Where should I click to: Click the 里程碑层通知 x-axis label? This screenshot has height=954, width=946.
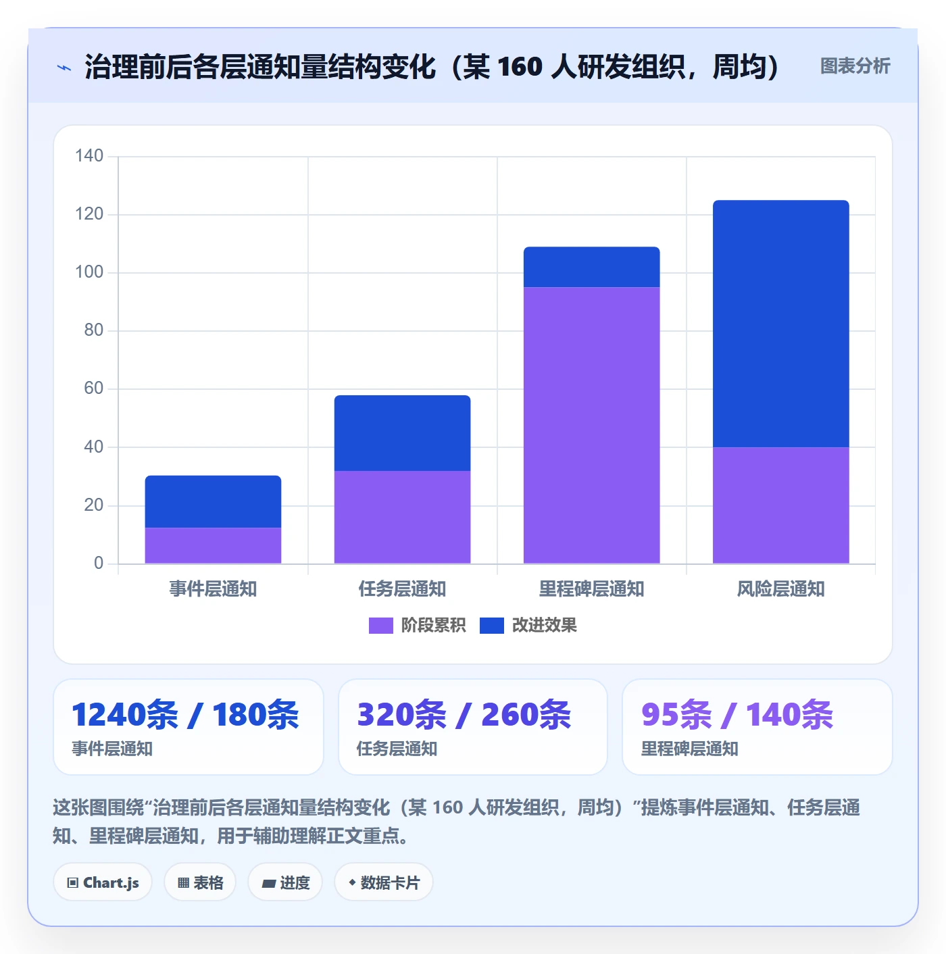tap(591, 589)
